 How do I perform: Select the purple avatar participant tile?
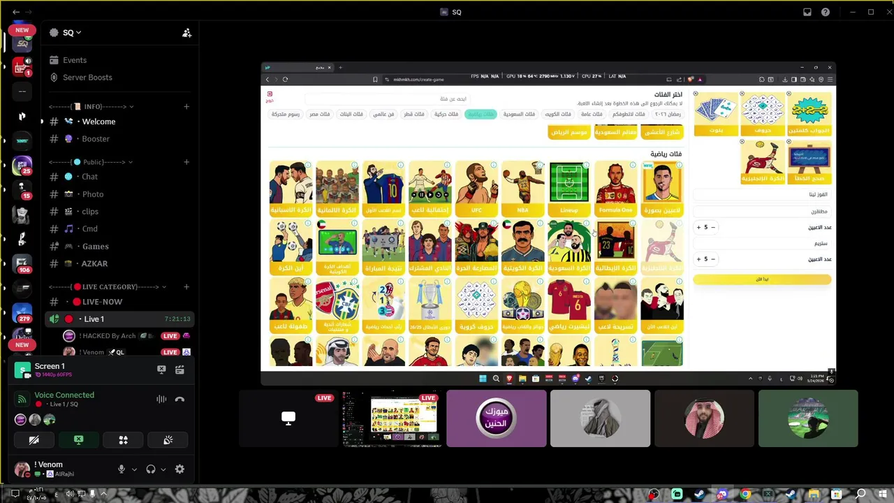click(496, 418)
